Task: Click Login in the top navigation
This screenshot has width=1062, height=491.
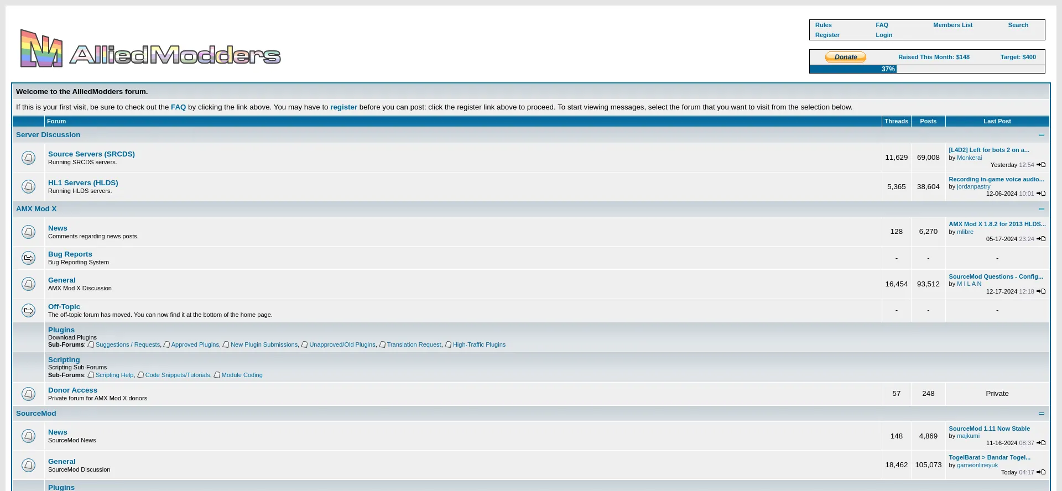Action: tap(884, 35)
